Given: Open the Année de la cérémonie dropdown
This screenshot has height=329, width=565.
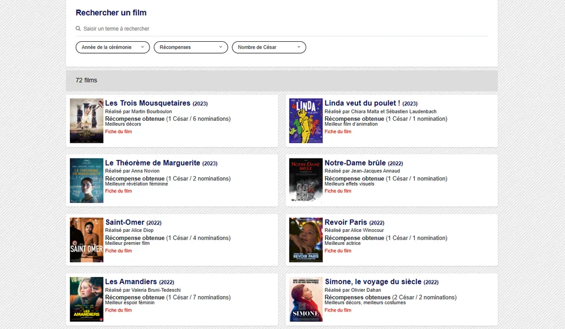Looking at the screenshot, I should 112,47.
